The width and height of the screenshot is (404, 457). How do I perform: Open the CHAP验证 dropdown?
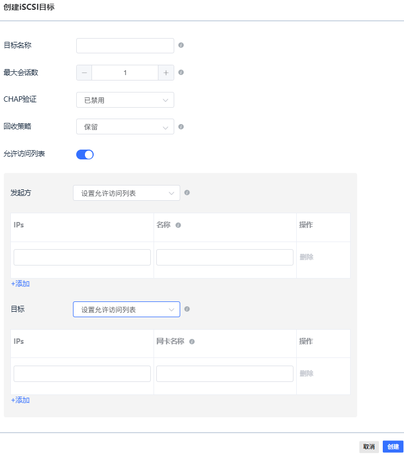coord(125,100)
